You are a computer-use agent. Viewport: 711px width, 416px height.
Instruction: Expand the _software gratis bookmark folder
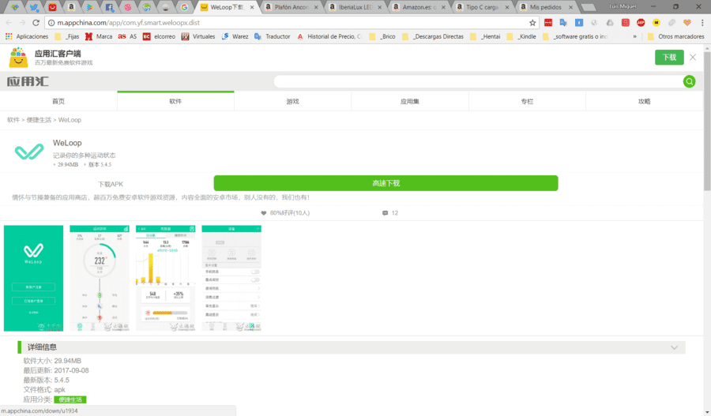point(575,36)
